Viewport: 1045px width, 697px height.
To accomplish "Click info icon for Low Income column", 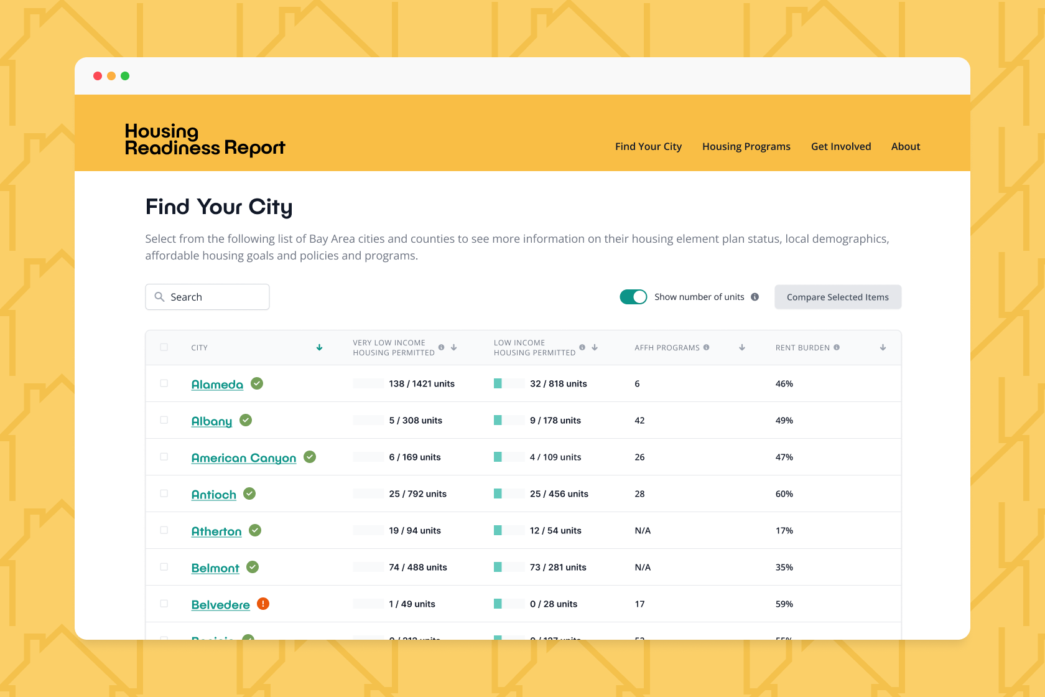I will [x=582, y=347].
